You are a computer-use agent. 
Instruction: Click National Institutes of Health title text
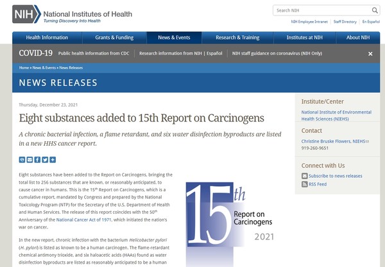click(88, 14)
